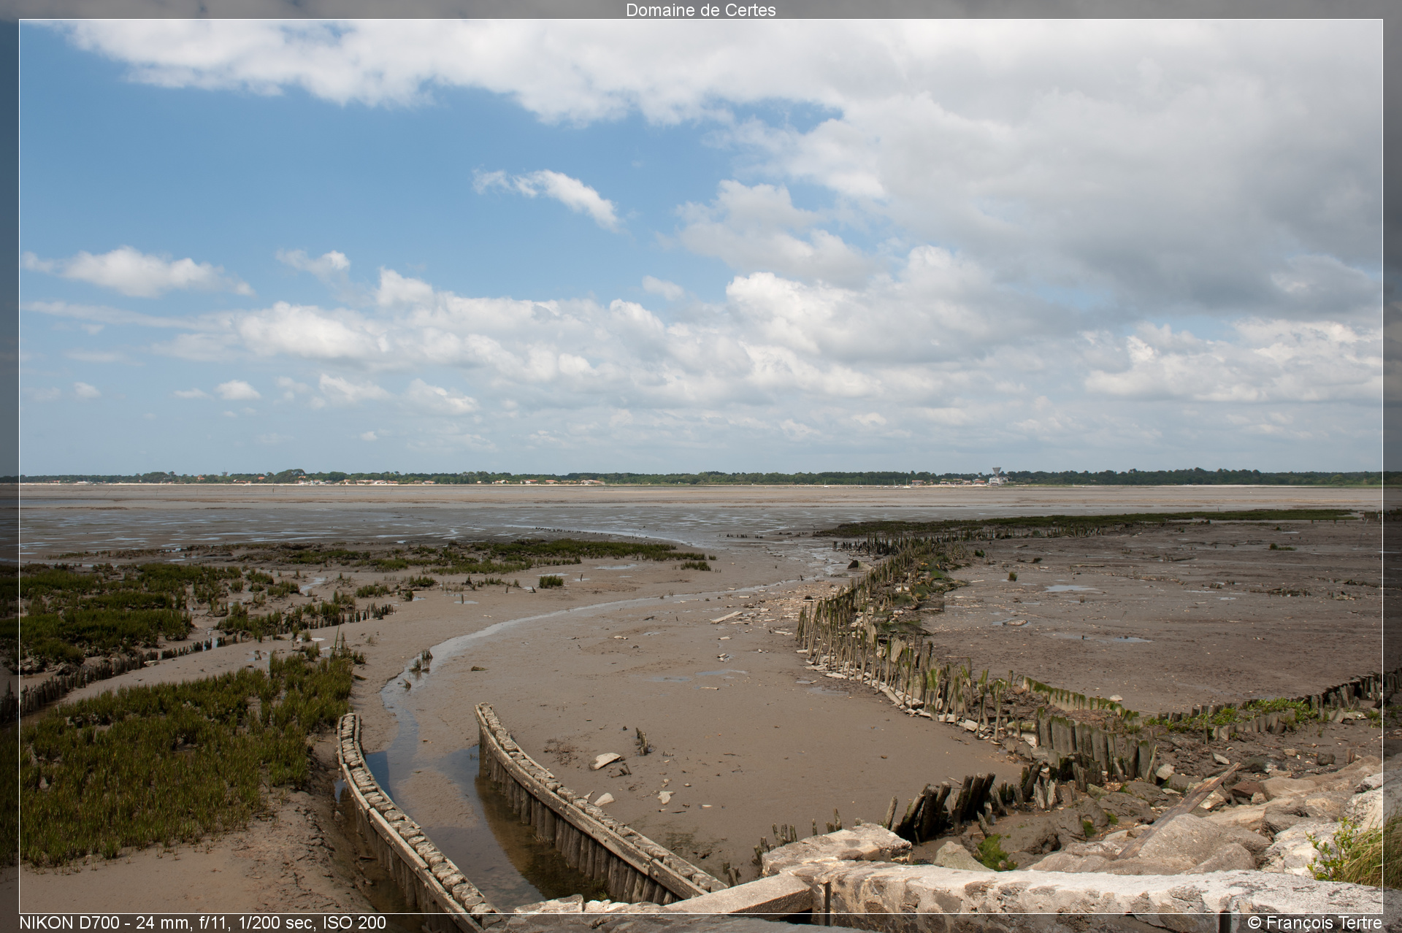The width and height of the screenshot is (1402, 933).
Task: Click the 'Domaine de Certes' photo title
Action: tap(700, 10)
